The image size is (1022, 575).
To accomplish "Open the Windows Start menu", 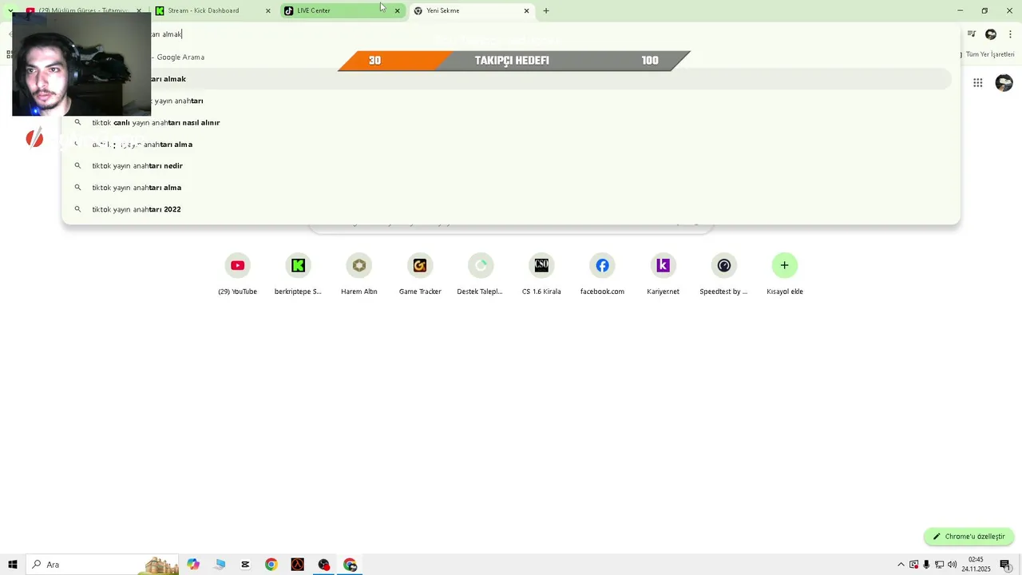I will click(x=13, y=565).
